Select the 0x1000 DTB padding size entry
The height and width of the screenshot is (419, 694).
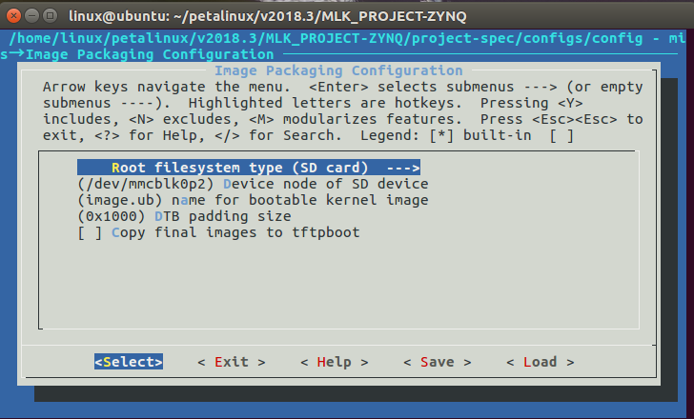pos(185,216)
